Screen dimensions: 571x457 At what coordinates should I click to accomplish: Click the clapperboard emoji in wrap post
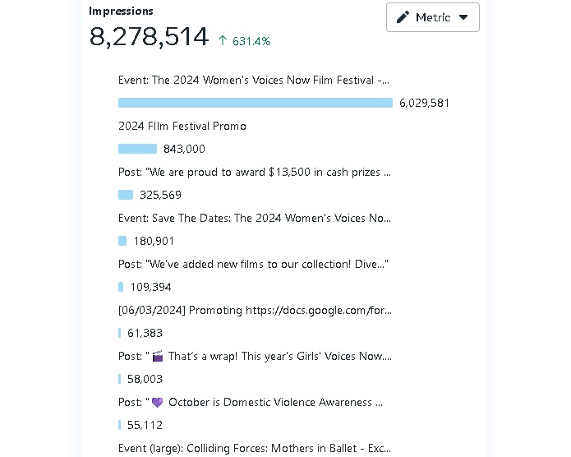(x=158, y=357)
